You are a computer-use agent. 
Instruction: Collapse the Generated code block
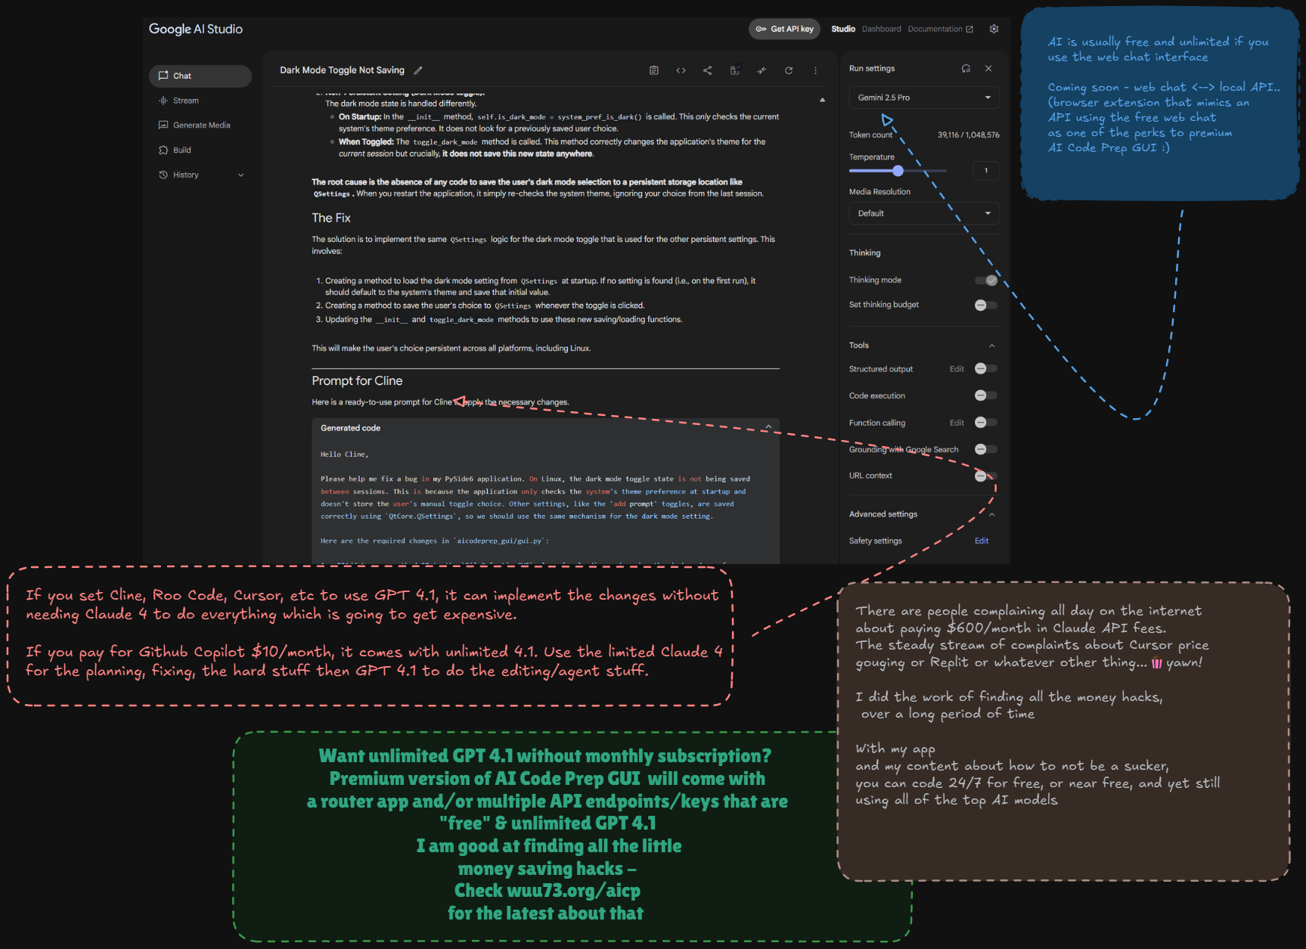point(768,426)
